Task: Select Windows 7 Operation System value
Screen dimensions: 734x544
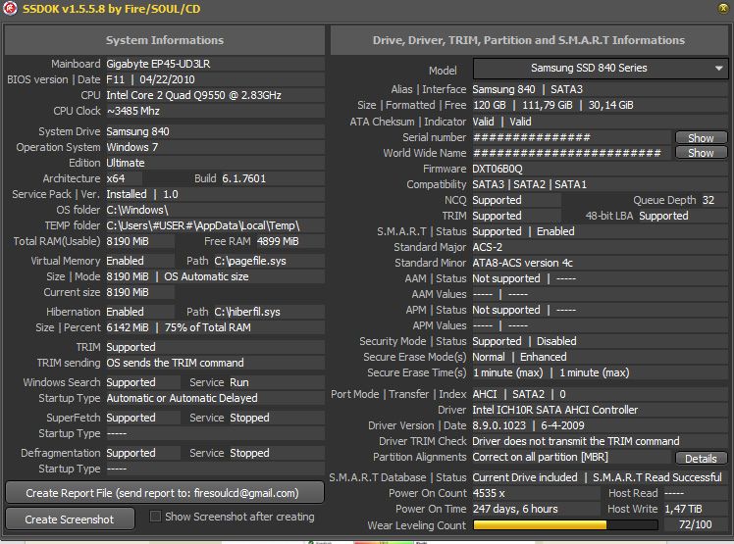Action: coord(132,147)
